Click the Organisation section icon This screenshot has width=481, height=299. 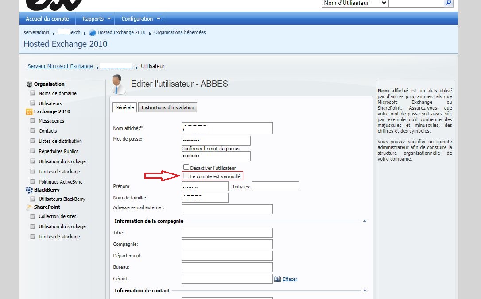(29, 84)
